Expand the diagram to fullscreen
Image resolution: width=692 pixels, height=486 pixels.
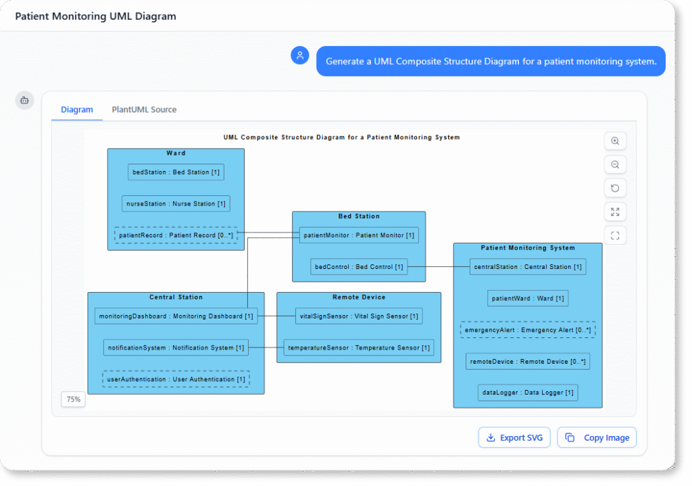pyautogui.click(x=614, y=212)
